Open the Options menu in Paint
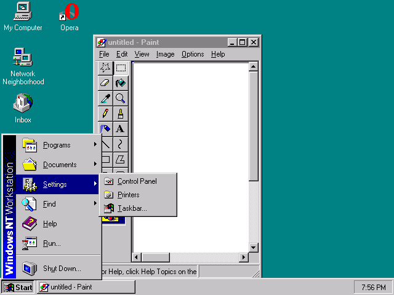Screen dimensions: 394x295 193,54
